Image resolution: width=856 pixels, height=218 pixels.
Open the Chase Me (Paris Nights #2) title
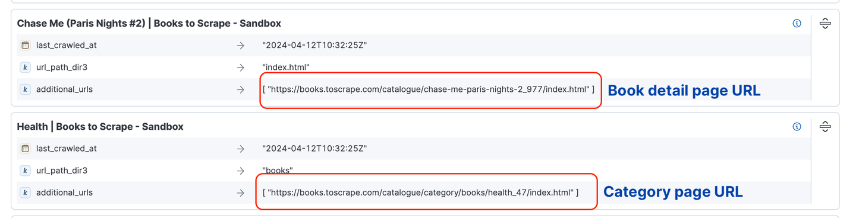click(x=149, y=24)
